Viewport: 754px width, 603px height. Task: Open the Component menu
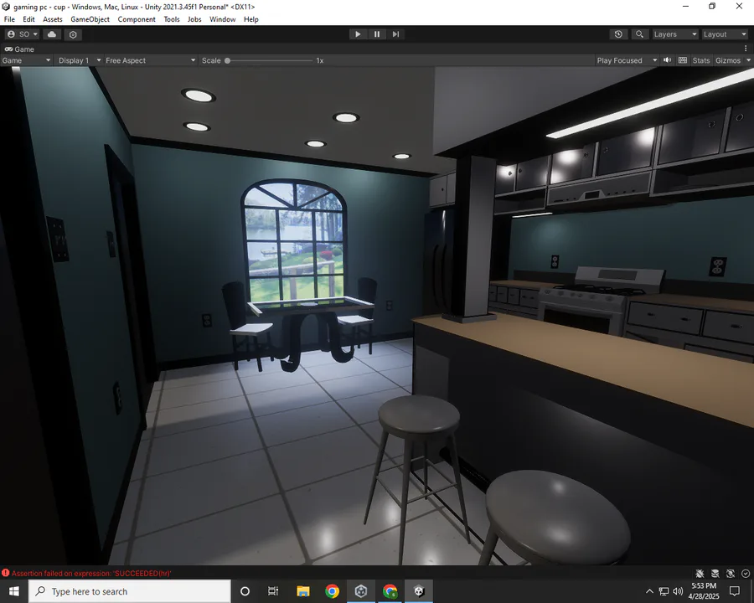(137, 19)
